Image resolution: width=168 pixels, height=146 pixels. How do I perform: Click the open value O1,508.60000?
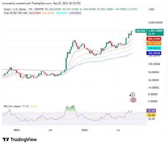tap(53, 9)
